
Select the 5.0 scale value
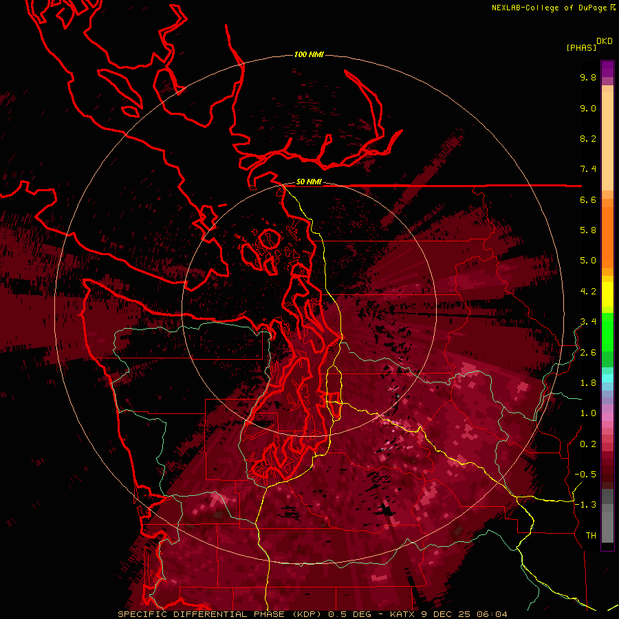(x=588, y=261)
